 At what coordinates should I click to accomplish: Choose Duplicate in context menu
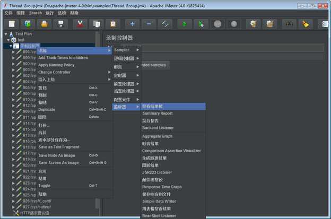click(x=74, y=110)
